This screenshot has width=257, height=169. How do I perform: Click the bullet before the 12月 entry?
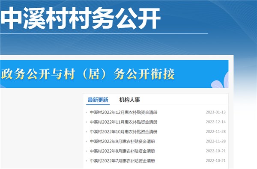pos(87,113)
